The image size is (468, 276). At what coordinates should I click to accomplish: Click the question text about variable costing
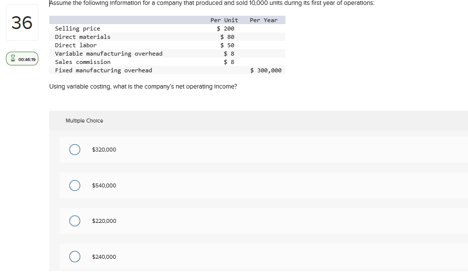tap(143, 87)
